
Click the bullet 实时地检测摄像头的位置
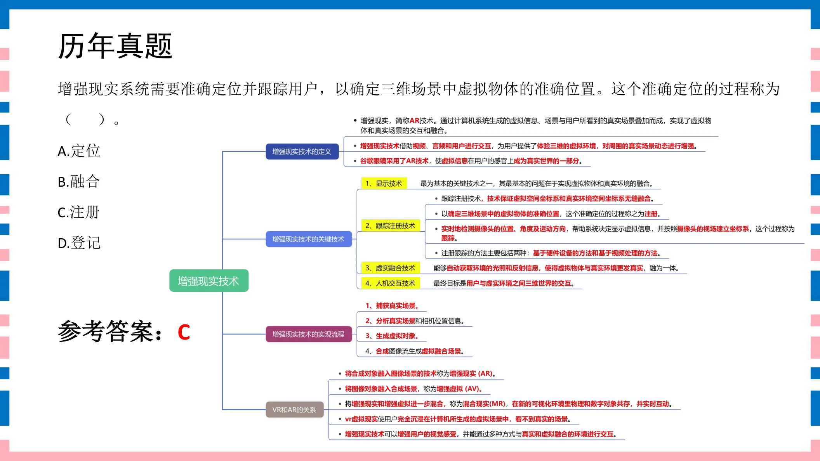pyautogui.click(x=615, y=233)
